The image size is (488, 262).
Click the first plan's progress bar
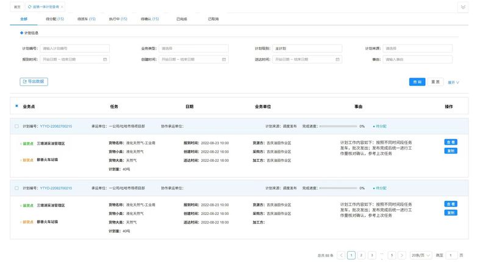click(x=337, y=126)
